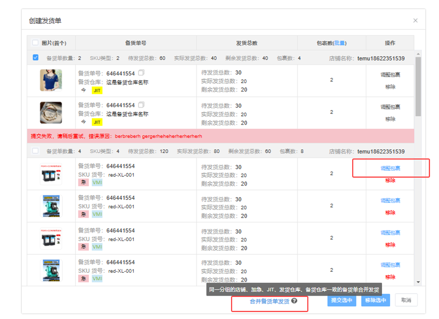Viewport: 439px width, 319px height.
Task: Click 调整包裹 in last row of 4-order group
Action: pyautogui.click(x=390, y=265)
